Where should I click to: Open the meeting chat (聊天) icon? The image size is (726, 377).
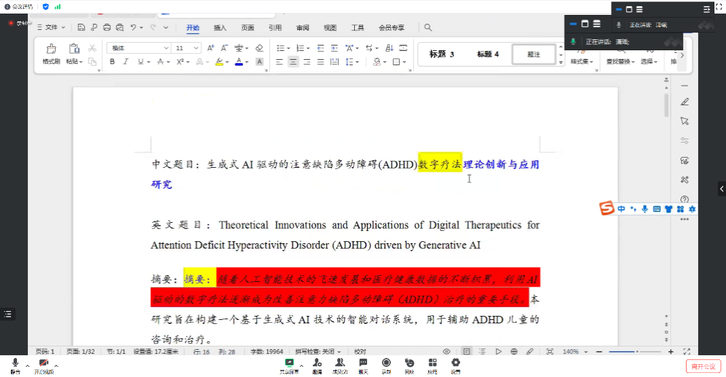(x=363, y=363)
